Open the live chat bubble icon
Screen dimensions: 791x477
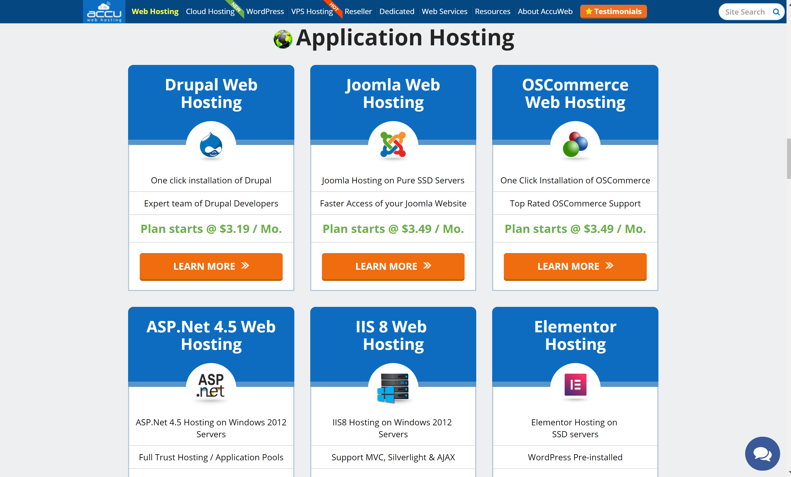[762, 454]
